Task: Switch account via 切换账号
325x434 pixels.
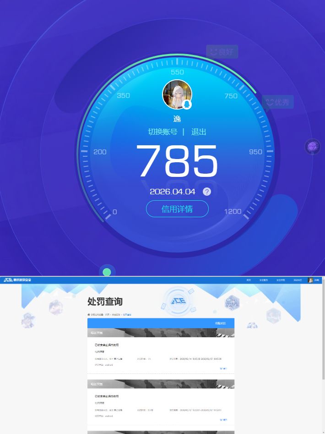Action: (162, 132)
